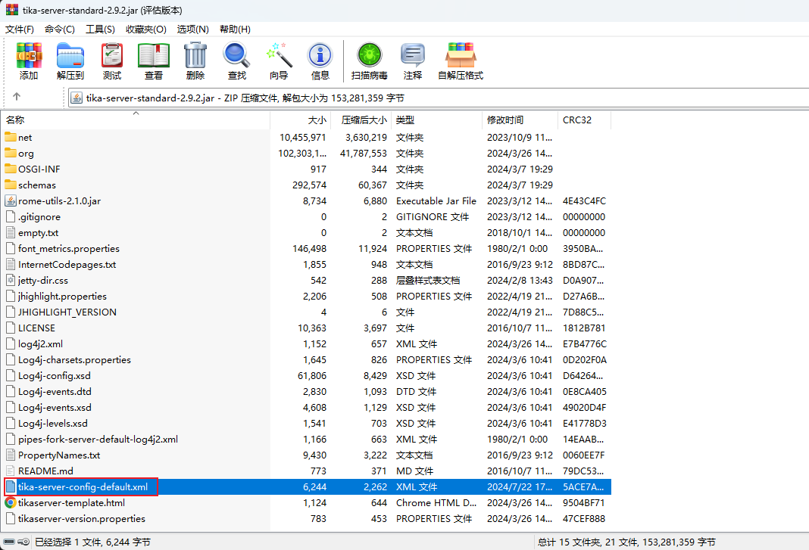Sort by the 修改时间 column header

point(520,120)
